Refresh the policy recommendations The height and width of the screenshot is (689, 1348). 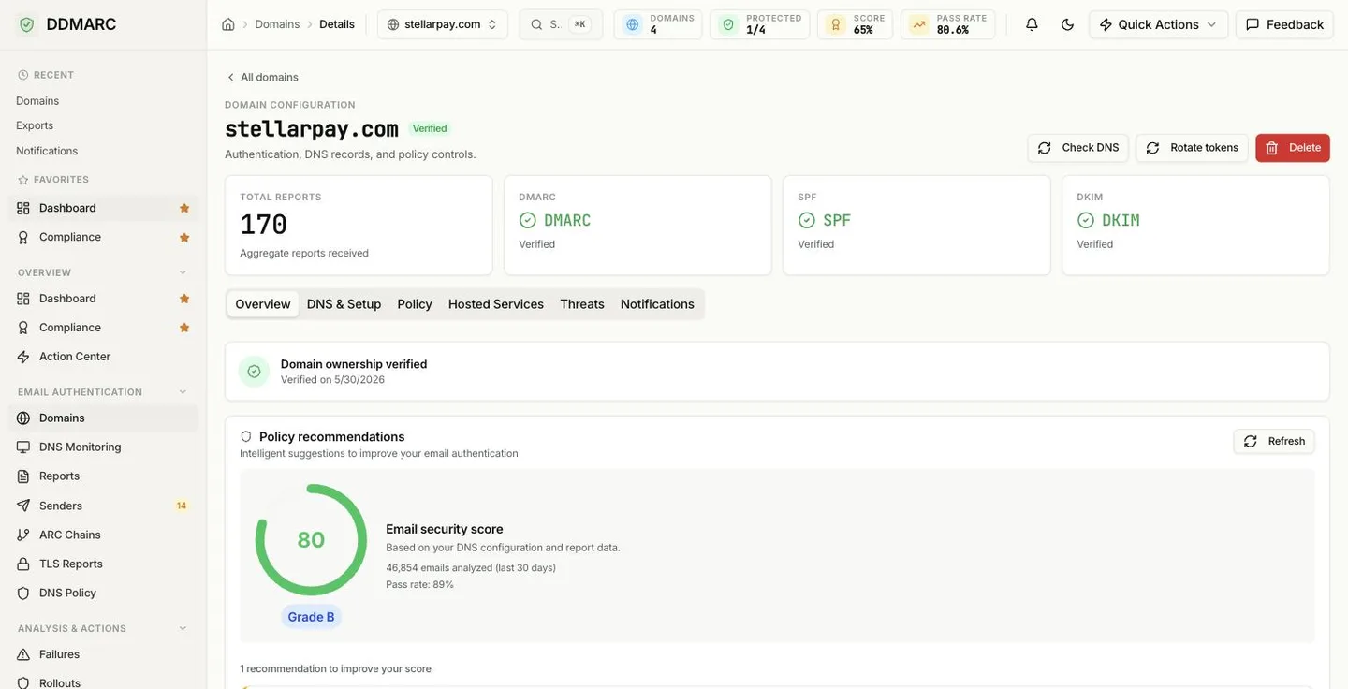1274,441
